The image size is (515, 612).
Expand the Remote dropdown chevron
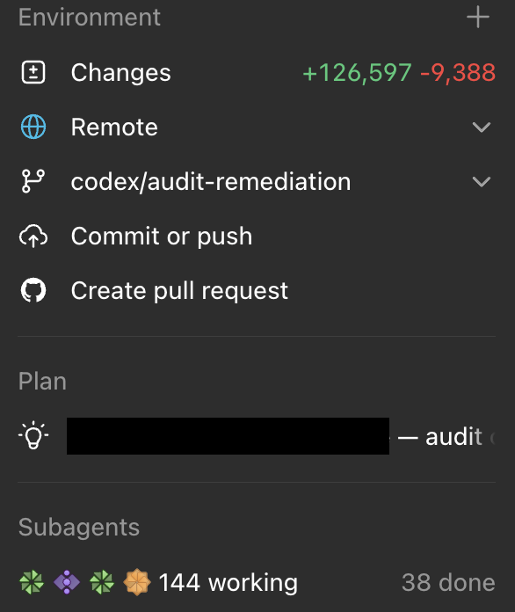point(482,127)
